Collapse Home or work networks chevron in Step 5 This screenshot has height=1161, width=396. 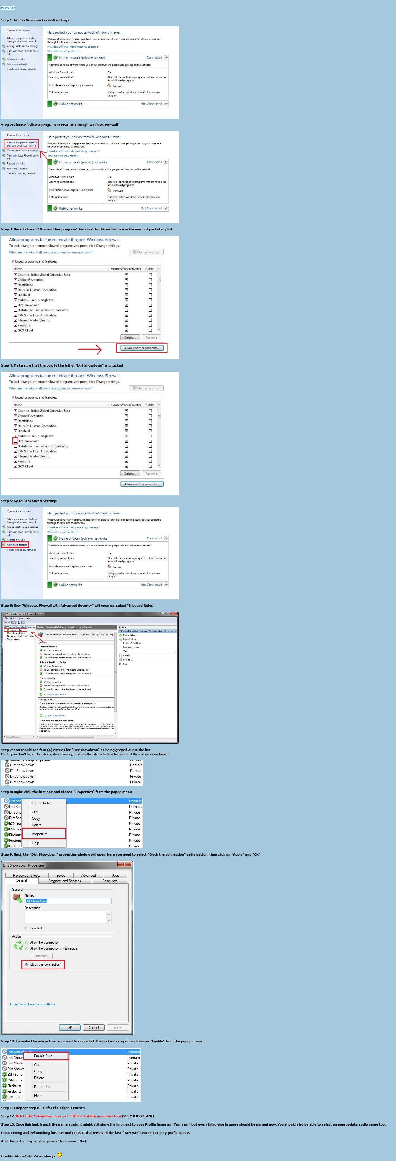point(166,538)
